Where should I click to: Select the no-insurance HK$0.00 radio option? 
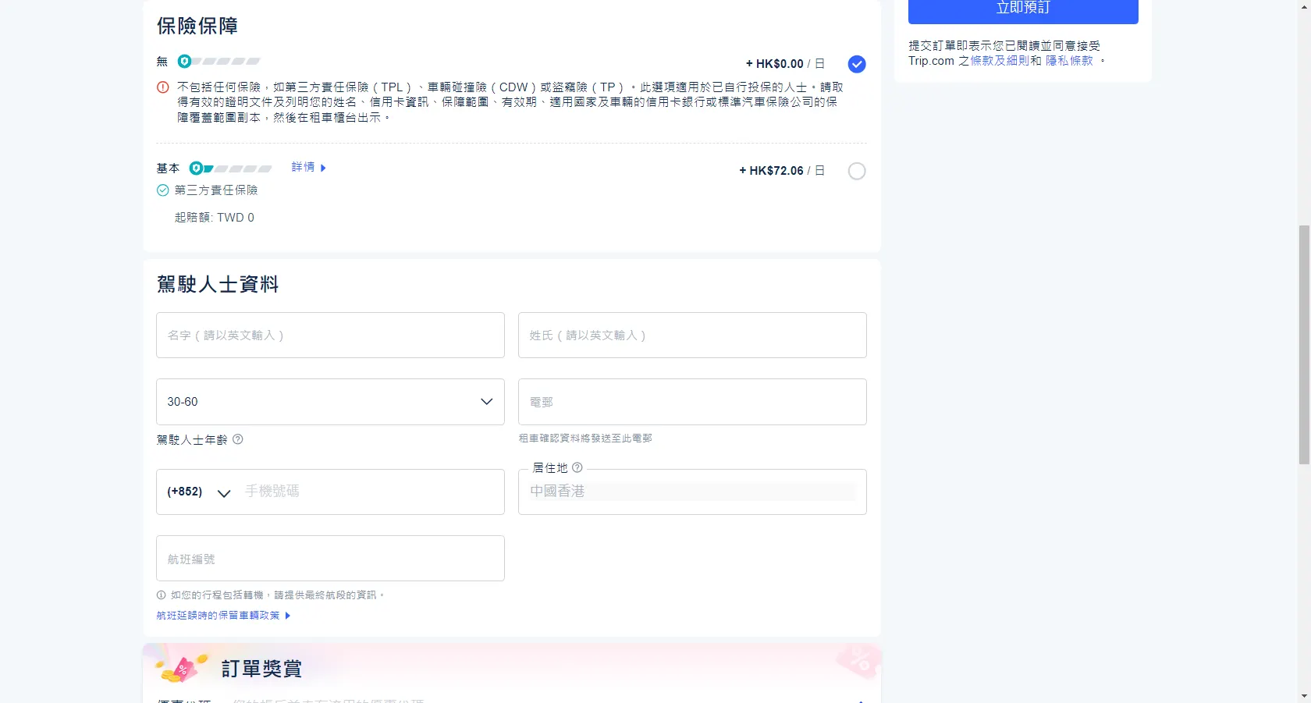tap(857, 64)
